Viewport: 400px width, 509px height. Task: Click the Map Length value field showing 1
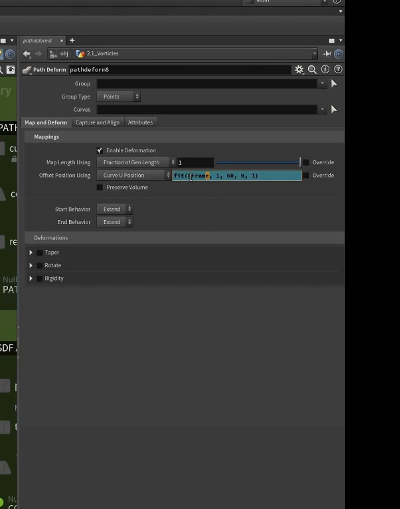click(195, 163)
